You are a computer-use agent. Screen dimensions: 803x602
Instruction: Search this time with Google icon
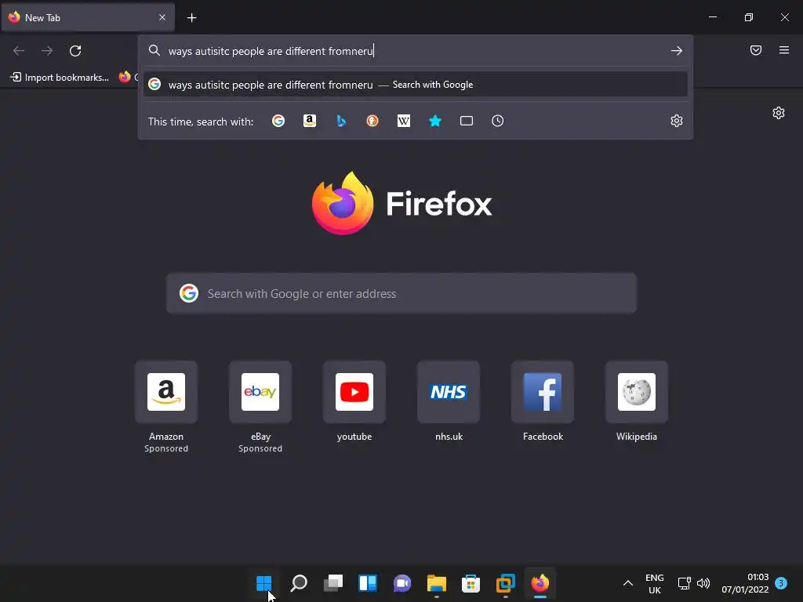click(278, 121)
